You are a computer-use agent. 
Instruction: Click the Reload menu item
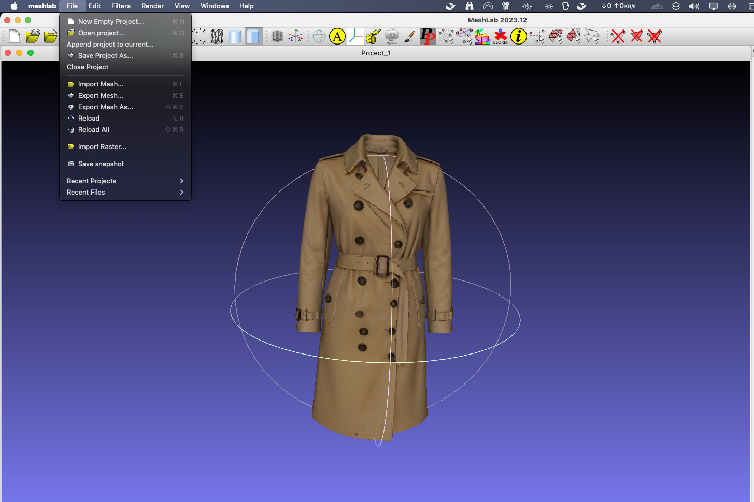[125, 118]
